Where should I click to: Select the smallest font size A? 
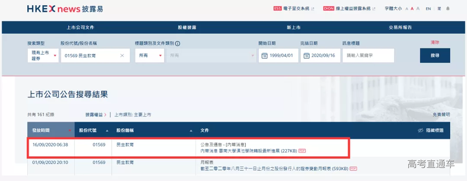coord(406,9)
